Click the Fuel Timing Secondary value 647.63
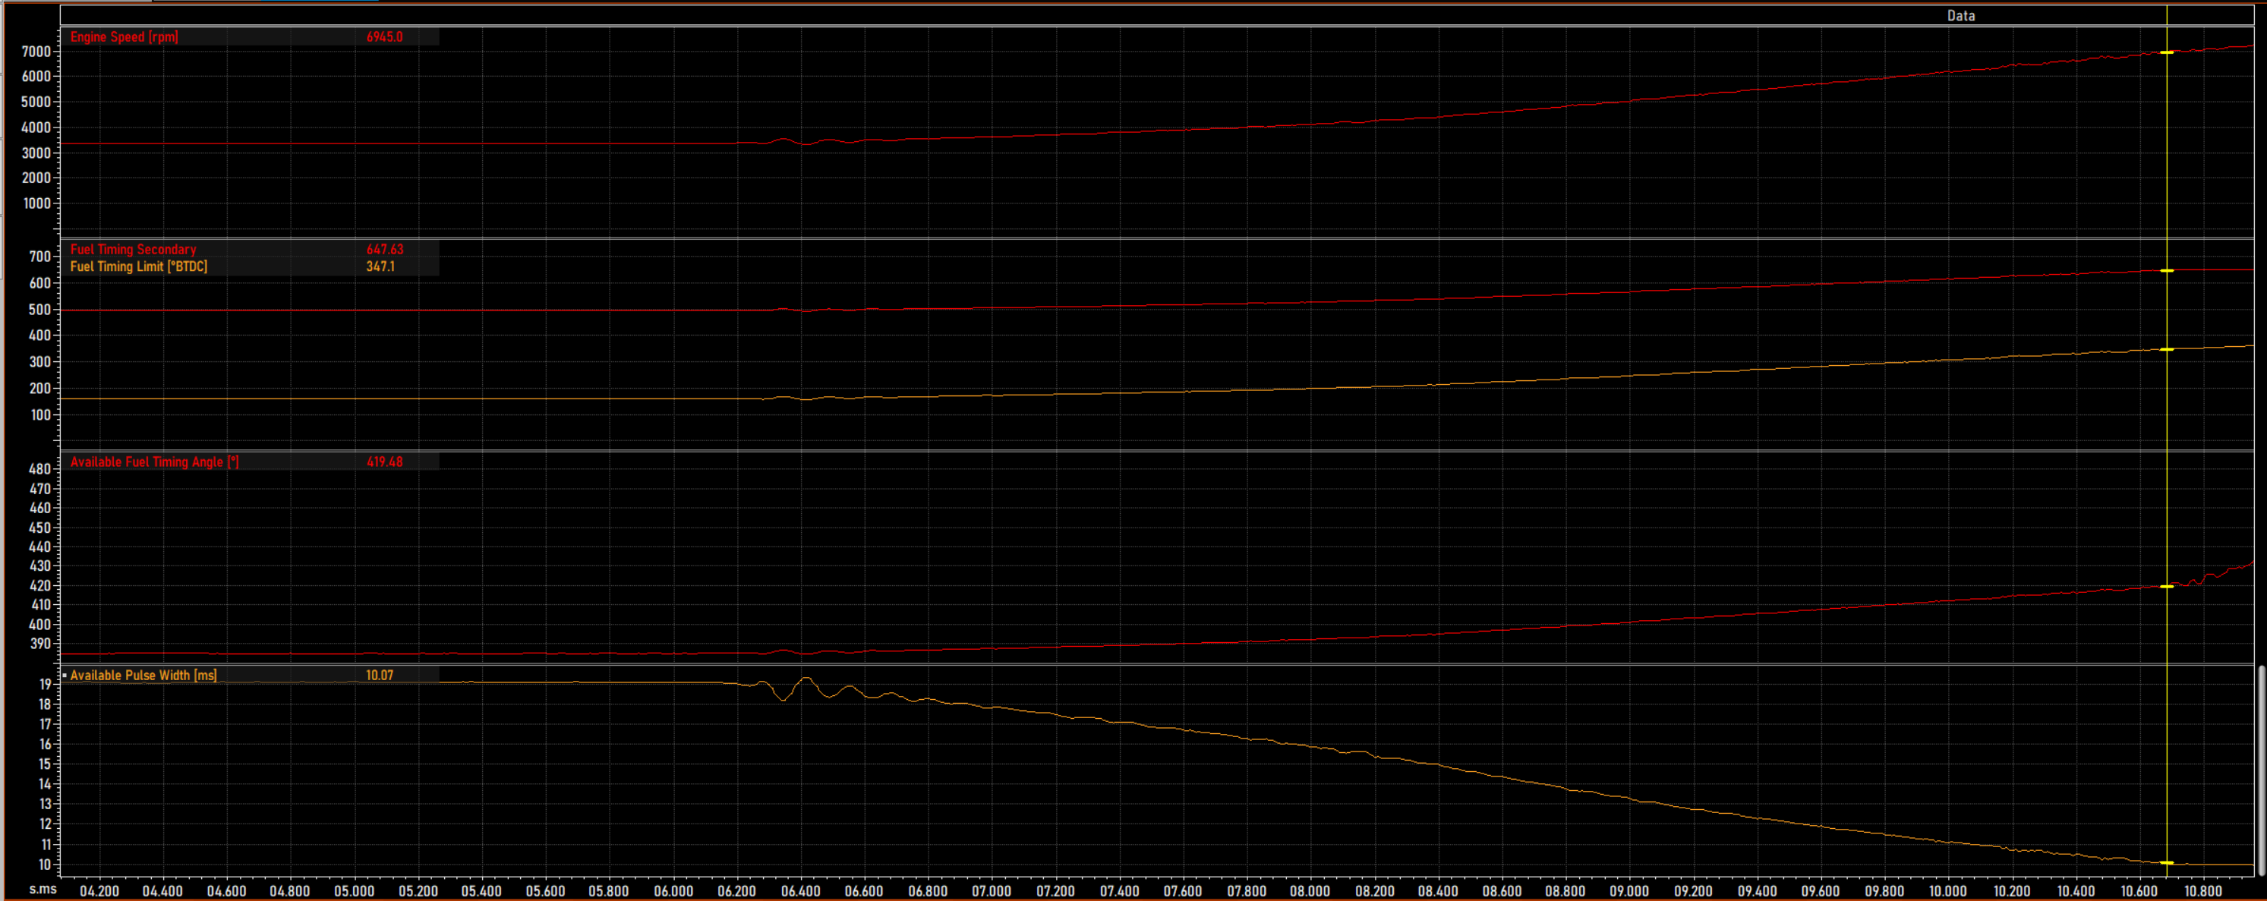2267x901 pixels. 385,250
